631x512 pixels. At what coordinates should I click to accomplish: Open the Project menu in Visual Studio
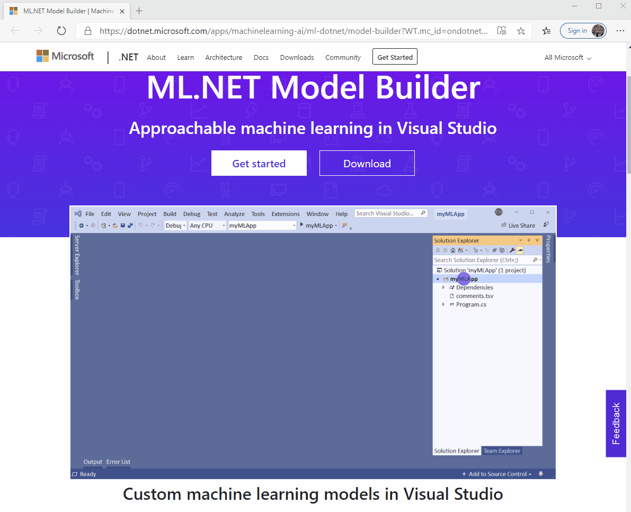(x=147, y=214)
